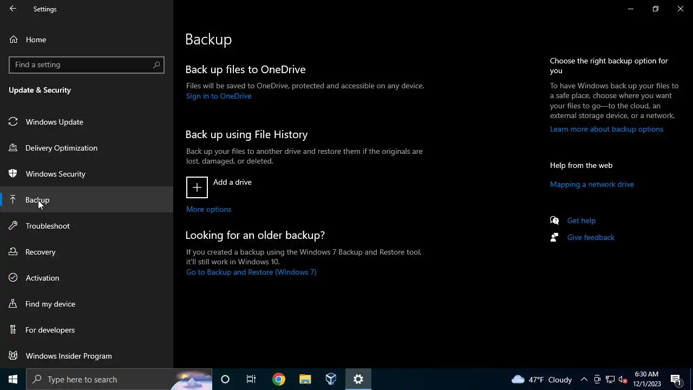Image resolution: width=693 pixels, height=390 pixels.
Task: Click the Add a drive label
Action: pyautogui.click(x=232, y=182)
